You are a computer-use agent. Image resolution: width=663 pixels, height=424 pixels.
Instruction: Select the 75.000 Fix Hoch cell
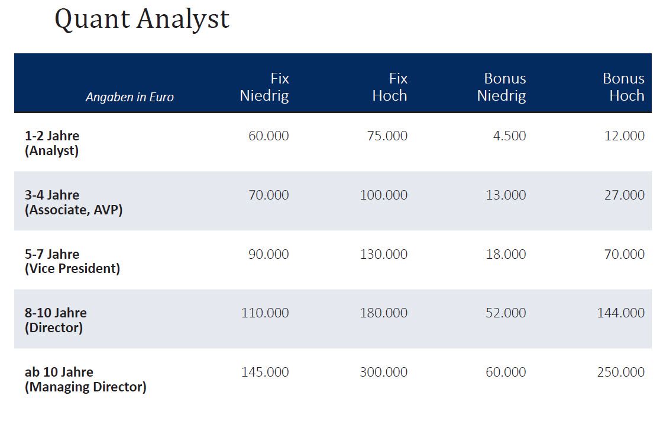click(387, 136)
